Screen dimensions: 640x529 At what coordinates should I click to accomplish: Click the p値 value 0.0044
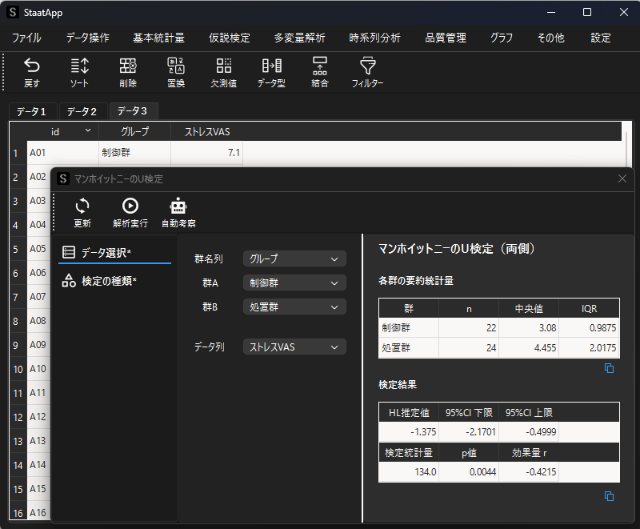pos(469,472)
